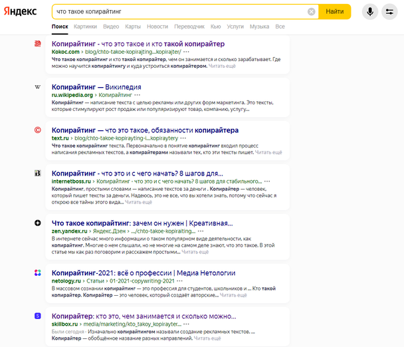Open the 'Копирайтинг — Википедия' result
This screenshot has width=404, height=347.
[96, 87]
